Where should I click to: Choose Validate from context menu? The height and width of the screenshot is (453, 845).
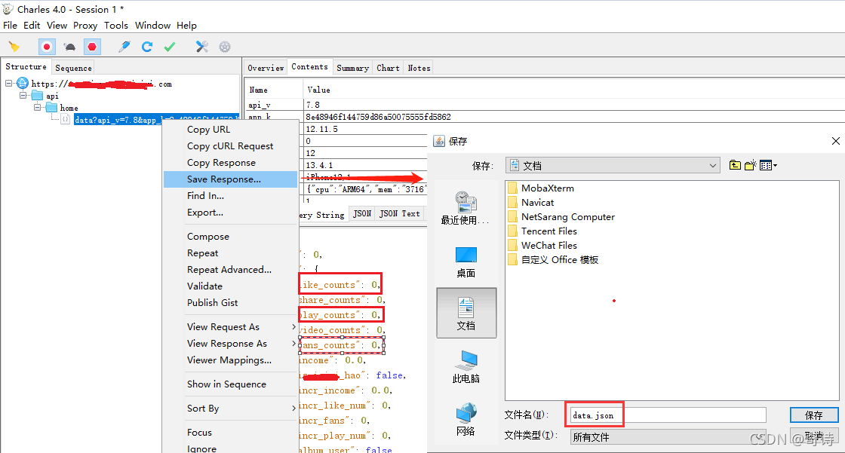[230, 286]
